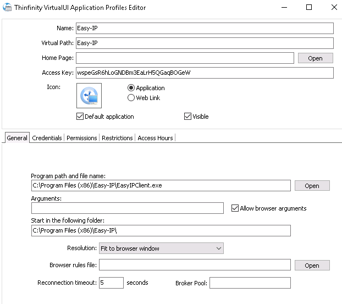Close the Profiles Editor window
This screenshot has height=304, width=342.
point(334,7)
